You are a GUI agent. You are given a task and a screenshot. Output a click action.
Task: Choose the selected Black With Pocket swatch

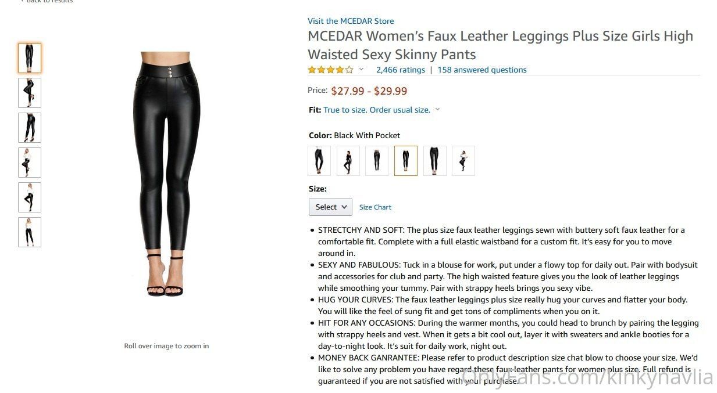(406, 161)
